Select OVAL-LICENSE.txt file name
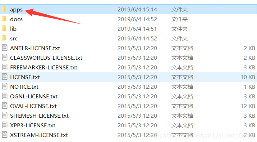The image size is (257, 142). click(33, 106)
